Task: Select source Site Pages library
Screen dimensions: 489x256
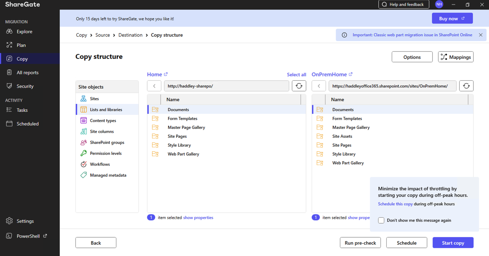Action: tap(227, 136)
